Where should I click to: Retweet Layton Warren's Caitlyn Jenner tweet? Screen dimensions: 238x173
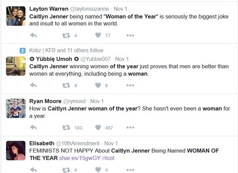point(66,35)
